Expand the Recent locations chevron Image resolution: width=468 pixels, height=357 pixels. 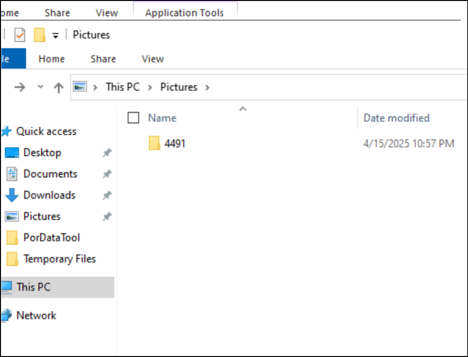[x=41, y=87]
